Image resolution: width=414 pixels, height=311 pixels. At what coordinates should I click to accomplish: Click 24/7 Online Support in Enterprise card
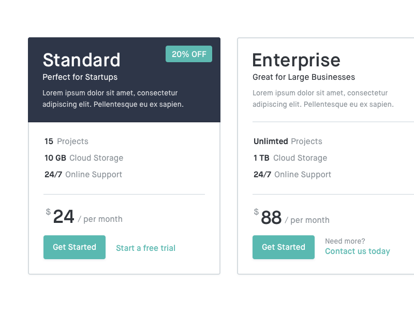tap(292, 175)
